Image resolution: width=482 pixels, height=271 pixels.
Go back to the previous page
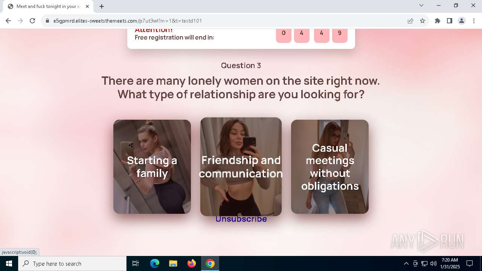(x=8, y=21)
